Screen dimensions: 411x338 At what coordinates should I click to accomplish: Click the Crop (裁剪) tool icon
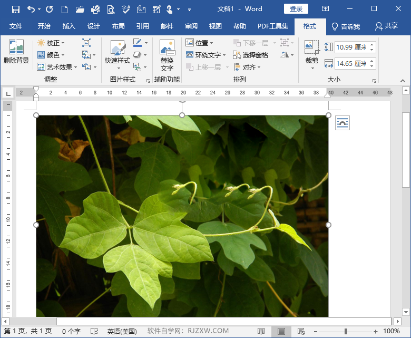tap(311, 47)
